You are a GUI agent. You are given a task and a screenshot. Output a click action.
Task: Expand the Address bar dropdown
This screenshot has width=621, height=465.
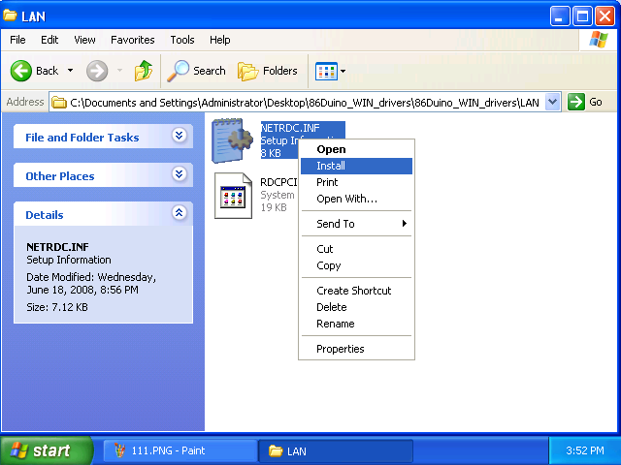point(552,103)
